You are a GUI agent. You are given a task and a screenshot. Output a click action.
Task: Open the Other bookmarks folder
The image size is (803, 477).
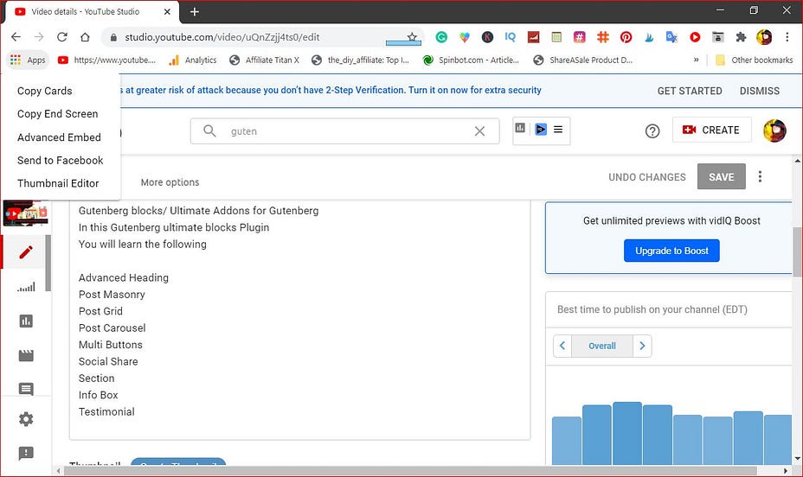pos(754,60)
